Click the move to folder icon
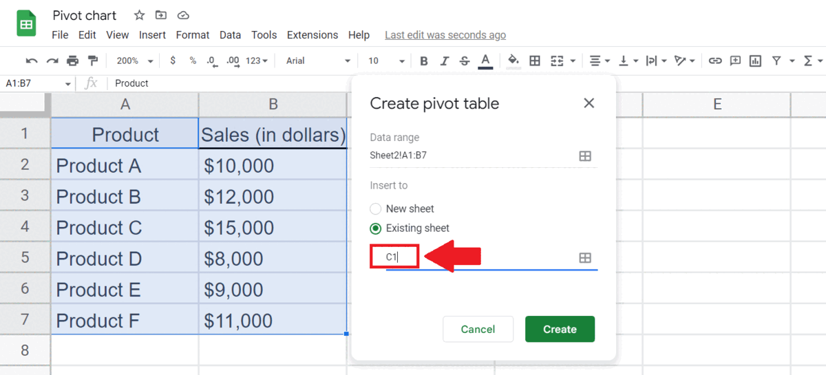 coord(160,15)
